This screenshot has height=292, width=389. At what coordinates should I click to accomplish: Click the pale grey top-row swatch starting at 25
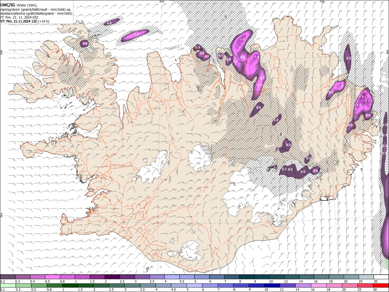[366, 277]
